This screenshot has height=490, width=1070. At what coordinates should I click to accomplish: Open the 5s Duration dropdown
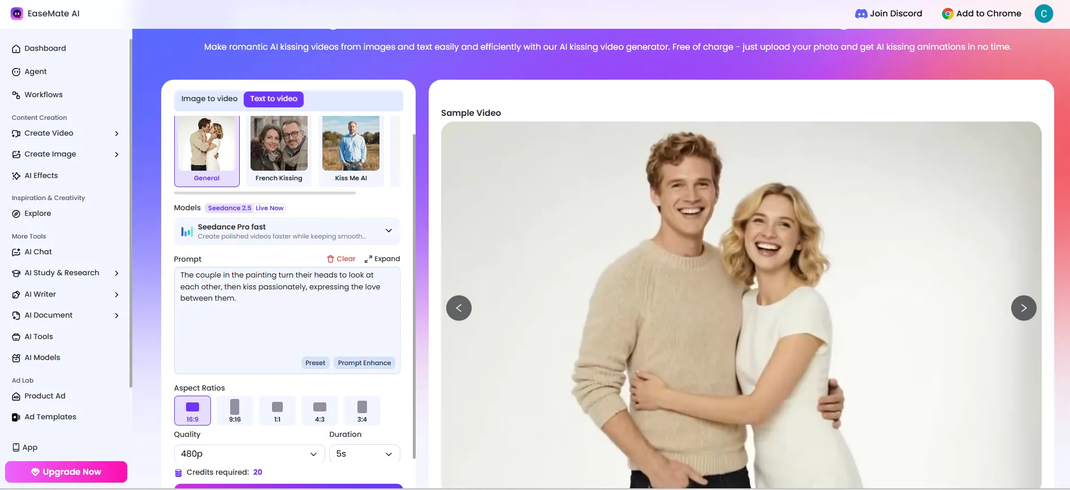pos(365,454)
